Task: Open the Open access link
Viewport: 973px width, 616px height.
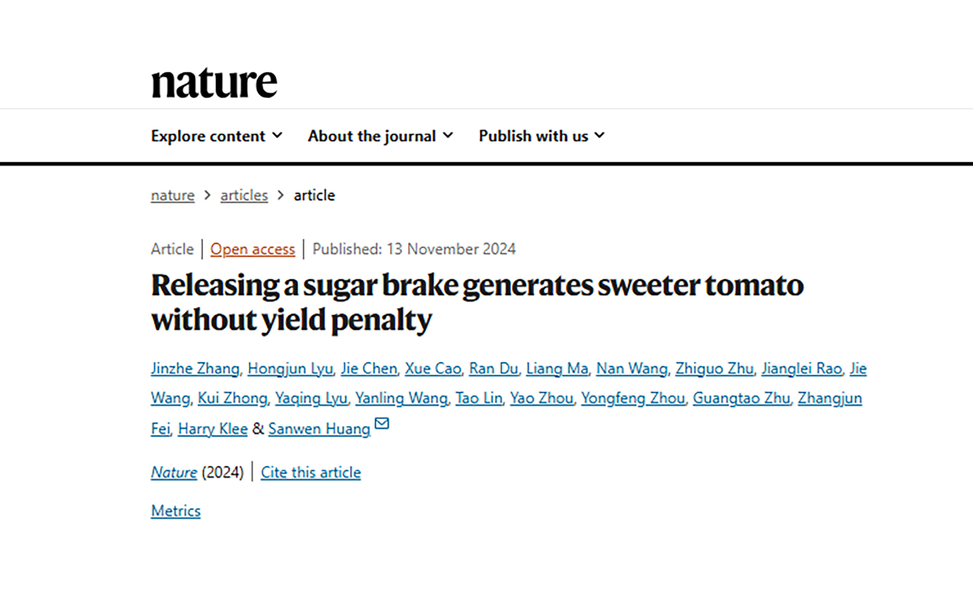Action: point(253,249)
